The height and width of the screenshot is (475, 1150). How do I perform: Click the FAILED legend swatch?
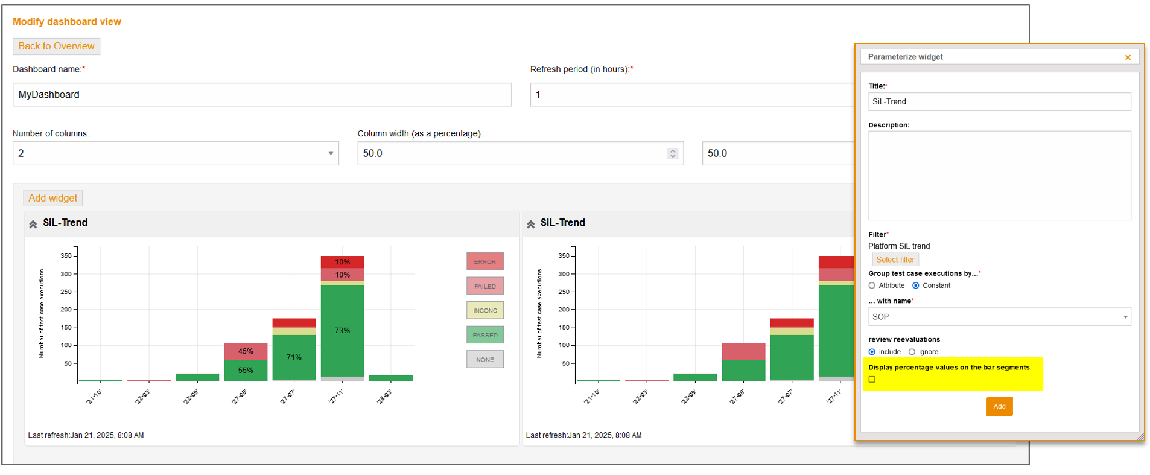(484, 286)
